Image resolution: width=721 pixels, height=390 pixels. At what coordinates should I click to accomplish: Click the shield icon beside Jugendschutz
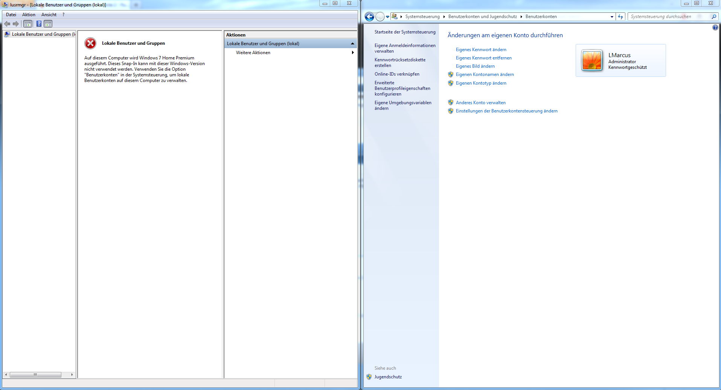point(369,377)
